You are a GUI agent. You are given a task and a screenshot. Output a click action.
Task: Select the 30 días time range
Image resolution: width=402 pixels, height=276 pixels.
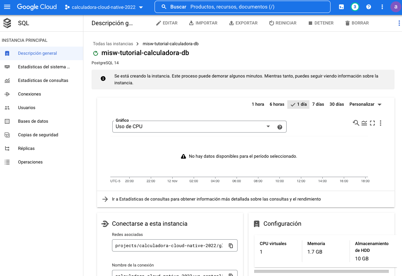point(337,104)
